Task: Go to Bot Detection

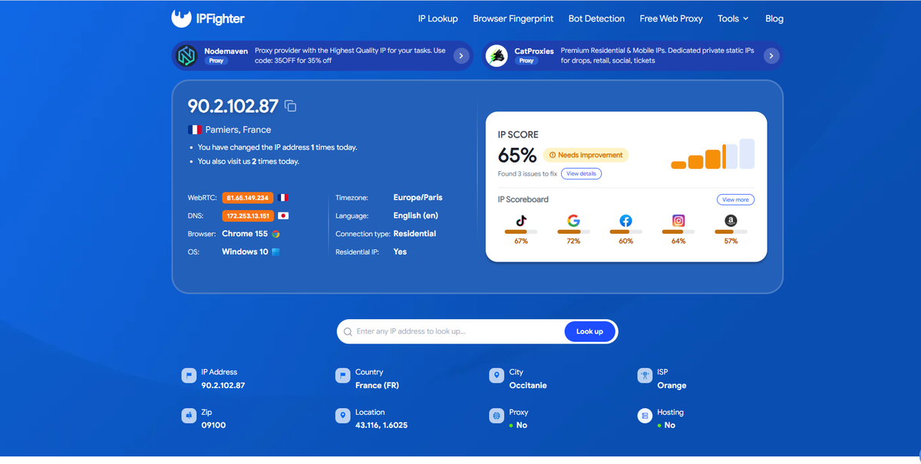Action: 597,18
